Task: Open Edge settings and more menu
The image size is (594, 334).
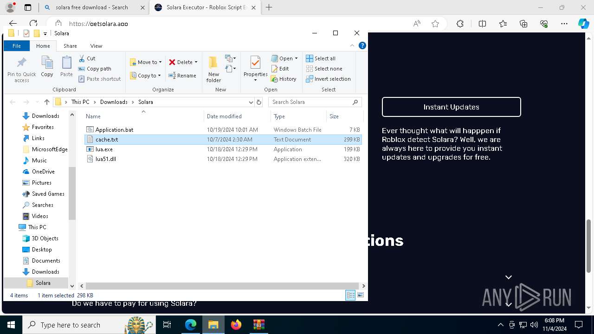Action: (564, 24)
